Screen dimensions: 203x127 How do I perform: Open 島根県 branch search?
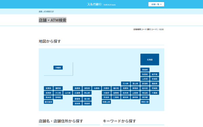tap(77, 88)
